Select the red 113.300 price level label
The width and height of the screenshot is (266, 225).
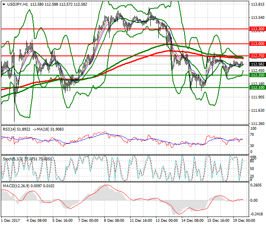coord(257,29)
